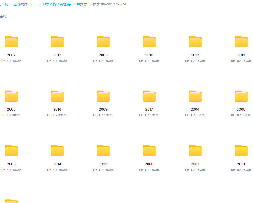This screenshot has width=253, height=203.
Task: Click the 2007 folder name label
Action: [x=195, y=164]
